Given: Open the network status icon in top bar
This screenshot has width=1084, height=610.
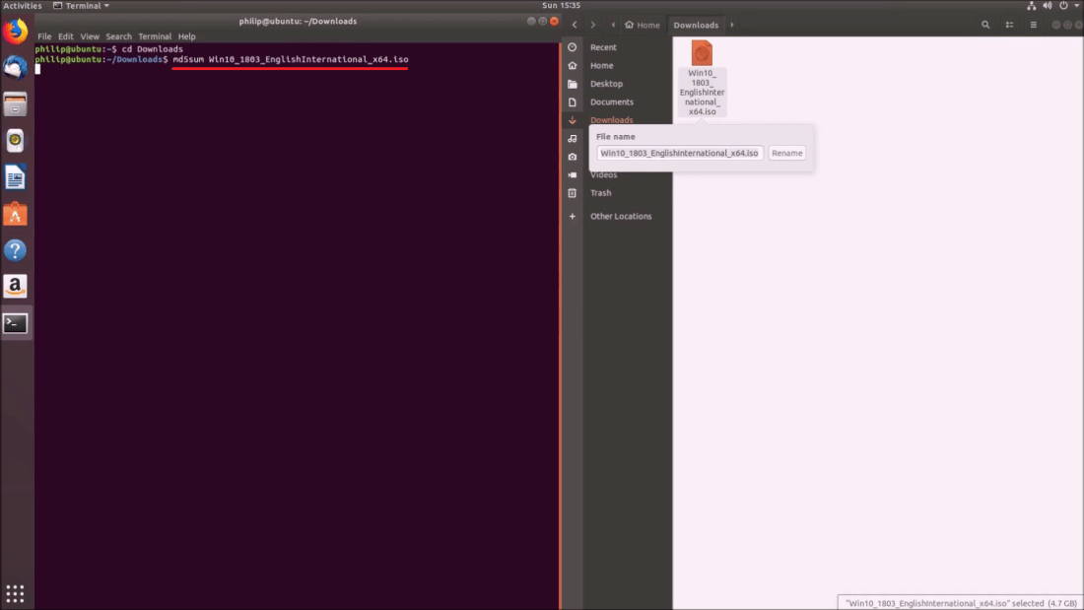Looking at the screenshot, I should point(1031,6).
